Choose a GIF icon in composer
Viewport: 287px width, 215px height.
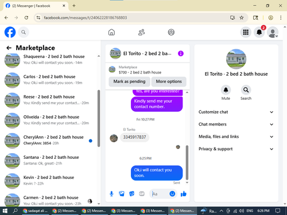click(x=142, y=194)
